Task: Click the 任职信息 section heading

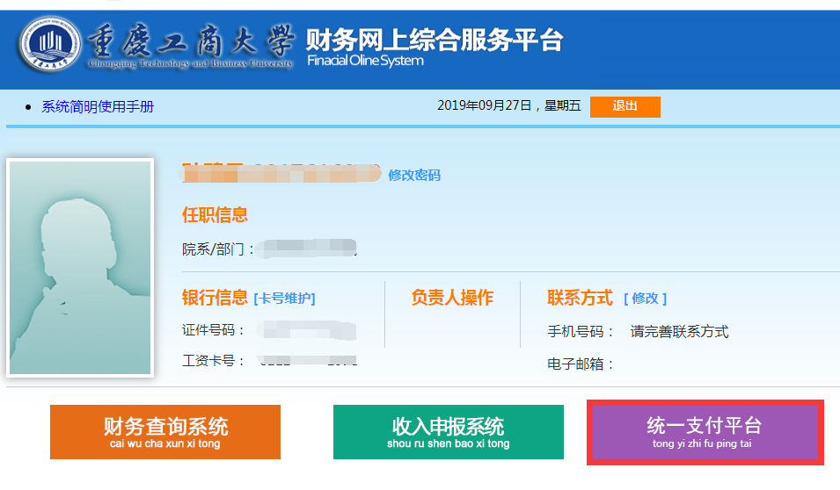Action: 215,215
